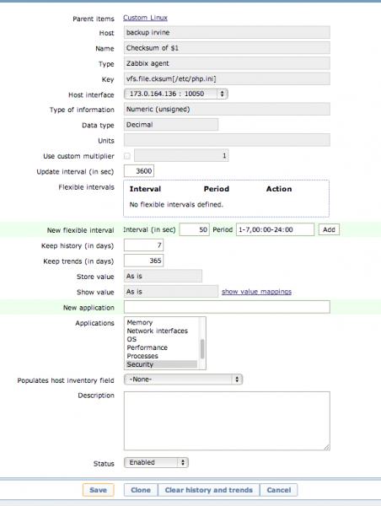This screenshot has width=381, height=506.
Task: Click the Show value As is field
Action: point(171,292)
